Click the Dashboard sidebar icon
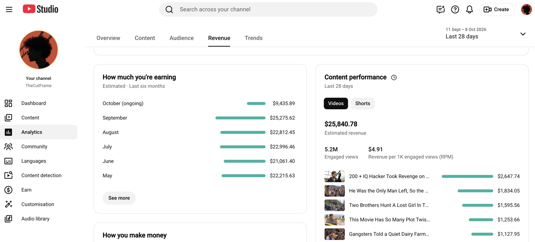 8,103
